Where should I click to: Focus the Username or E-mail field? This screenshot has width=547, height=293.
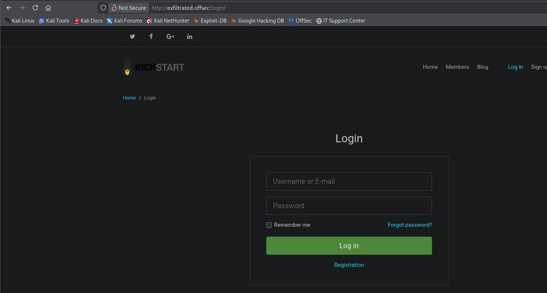(349, 181)
